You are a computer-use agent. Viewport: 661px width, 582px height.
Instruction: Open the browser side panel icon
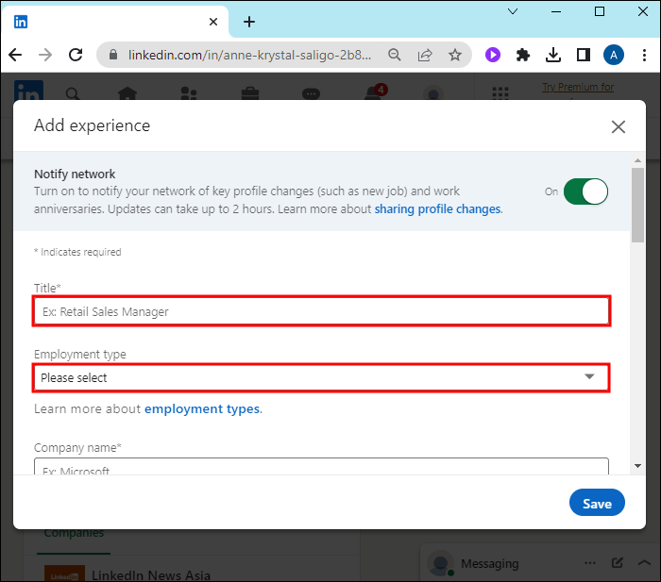(x=584, y=55)
